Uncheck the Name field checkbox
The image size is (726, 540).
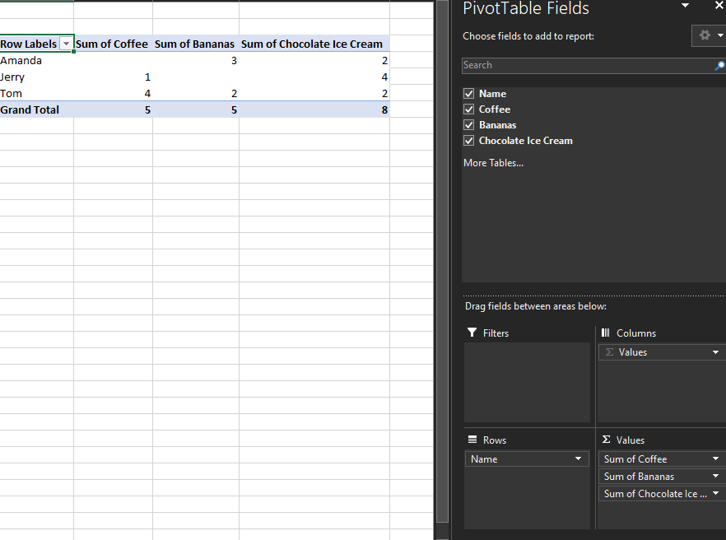468,94
